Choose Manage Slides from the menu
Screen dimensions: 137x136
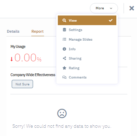[87, 39]
